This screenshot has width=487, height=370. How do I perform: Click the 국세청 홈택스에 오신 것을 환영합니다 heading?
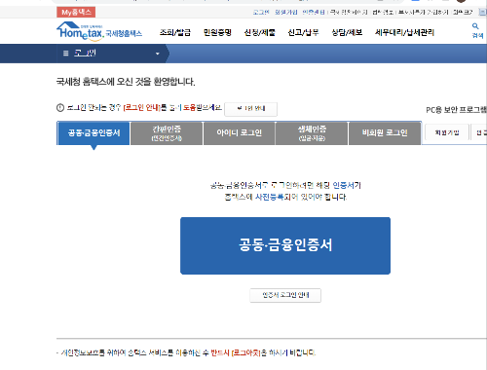click(x=126, y=82)
